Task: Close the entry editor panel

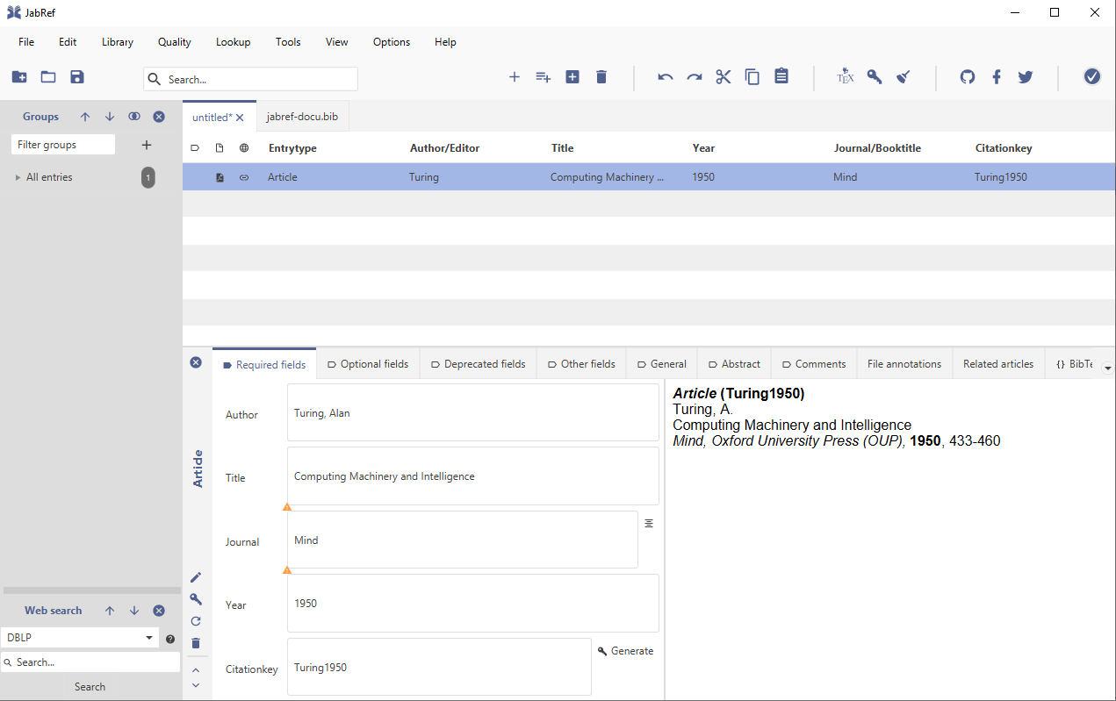Action: click(196, 362)
